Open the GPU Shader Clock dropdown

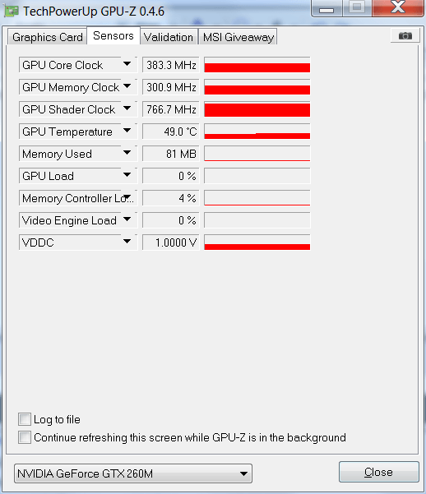tap(127, 108)
